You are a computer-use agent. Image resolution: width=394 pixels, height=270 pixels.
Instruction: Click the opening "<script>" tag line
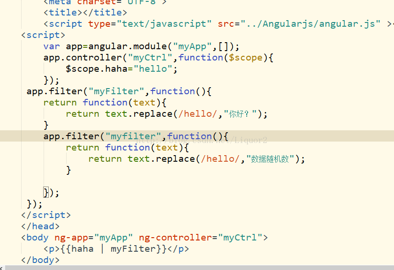pyautogui.click(x=43, y=35)
